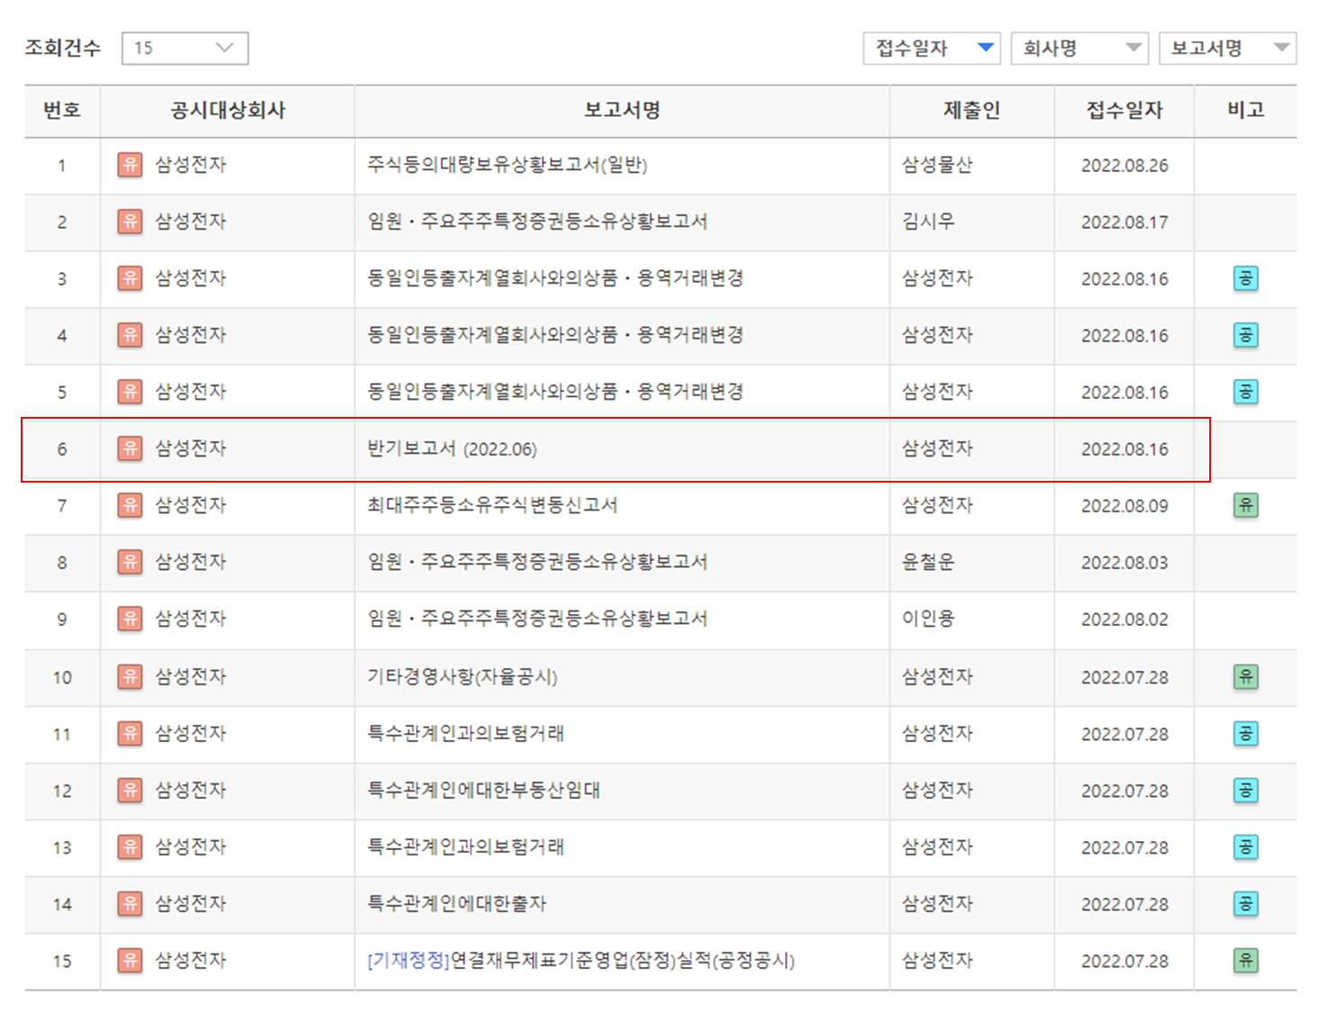Open row 11 특수관계인과의보험거래 report
This screenshot has width=1329, height=1013.
coord(466,734)
